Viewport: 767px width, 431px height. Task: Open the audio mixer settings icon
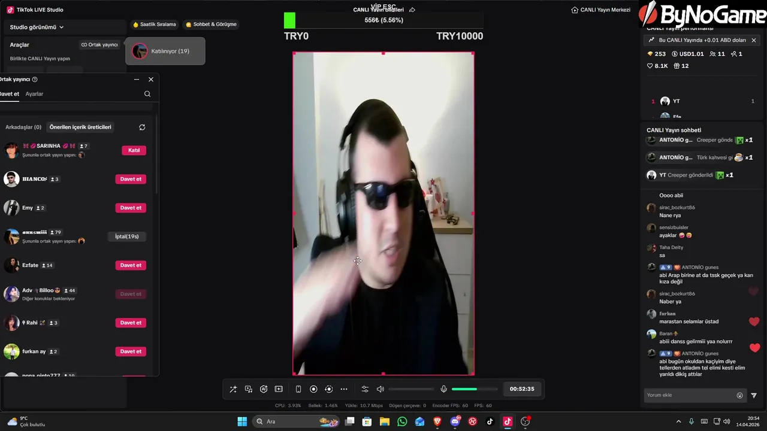(365, 389)
